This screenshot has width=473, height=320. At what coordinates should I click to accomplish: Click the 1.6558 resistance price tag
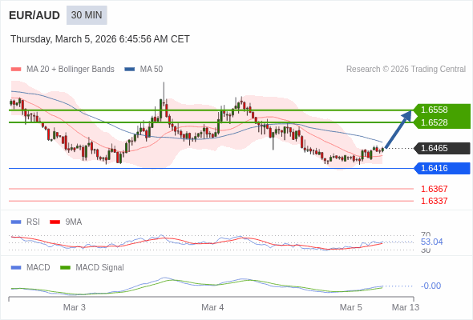(x=442, y=110)
